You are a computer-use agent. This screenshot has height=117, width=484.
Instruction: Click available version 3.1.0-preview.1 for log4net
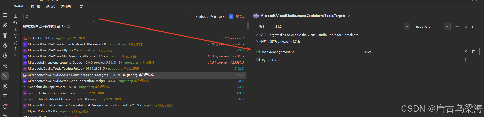233,38
